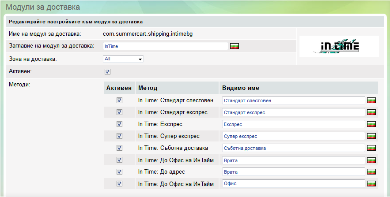Open the Зона на доставка dropdown
Viewport: 390px width, 197px height.
tap(123, 59)
